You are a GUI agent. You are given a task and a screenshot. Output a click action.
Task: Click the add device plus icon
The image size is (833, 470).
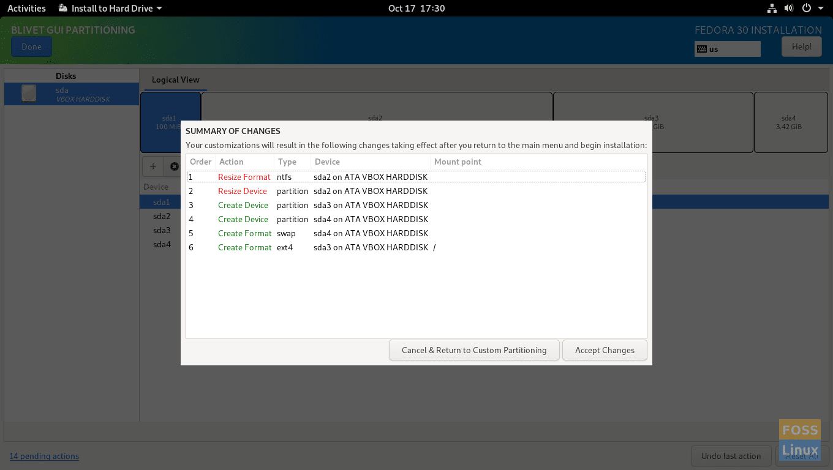click(153, 166)
